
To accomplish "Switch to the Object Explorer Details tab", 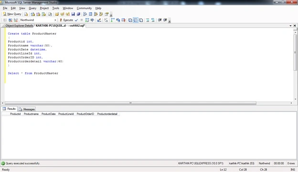I will 19,26.
